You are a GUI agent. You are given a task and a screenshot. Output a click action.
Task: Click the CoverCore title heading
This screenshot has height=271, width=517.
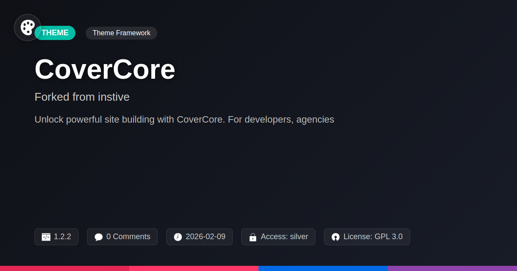click(105, 69)
